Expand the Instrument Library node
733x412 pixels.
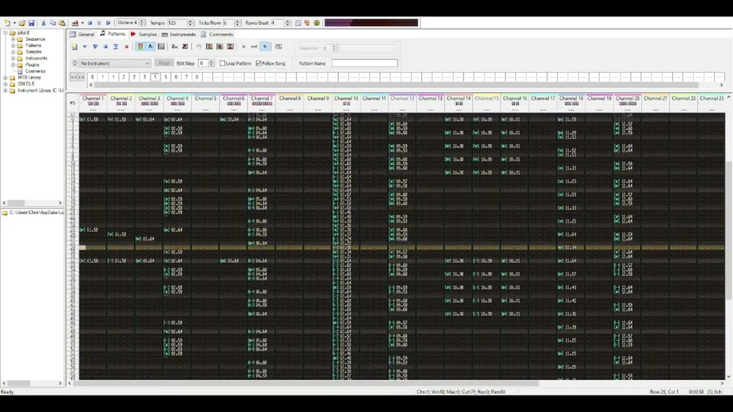(x=5, y=90)
